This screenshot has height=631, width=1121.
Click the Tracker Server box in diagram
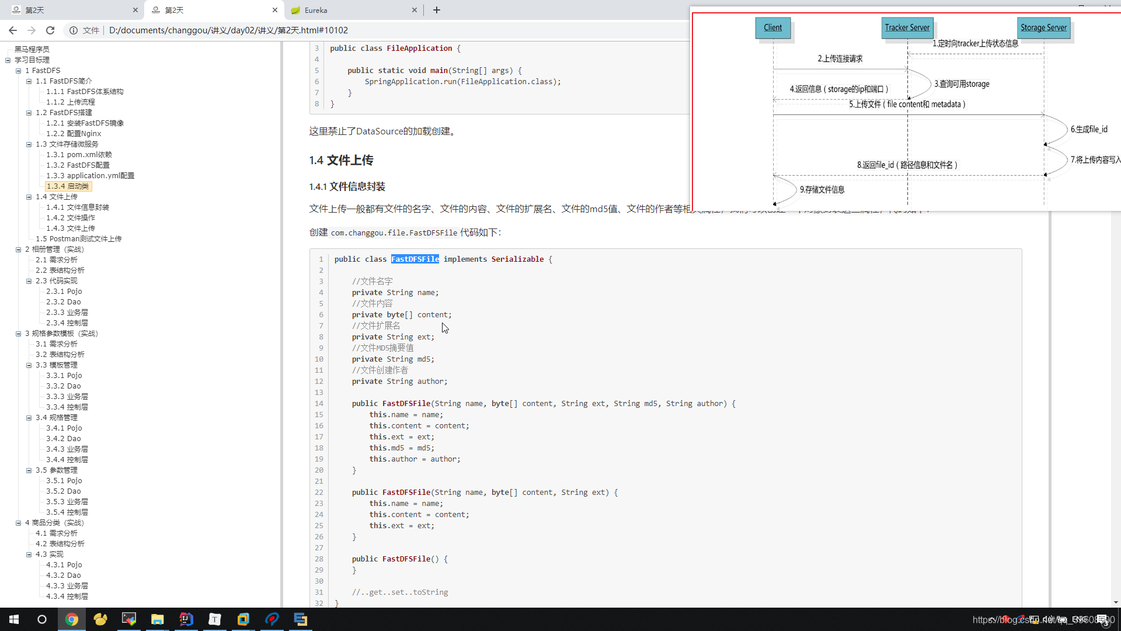pos(907,28)
